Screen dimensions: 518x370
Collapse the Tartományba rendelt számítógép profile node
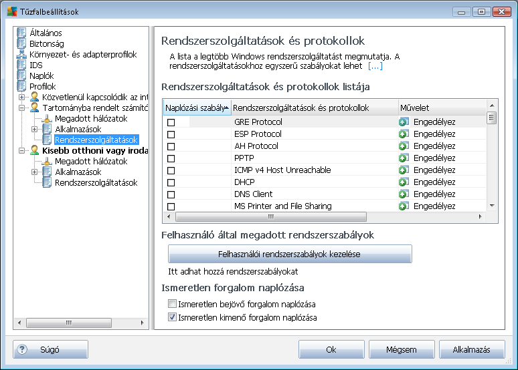coord(21,108)
